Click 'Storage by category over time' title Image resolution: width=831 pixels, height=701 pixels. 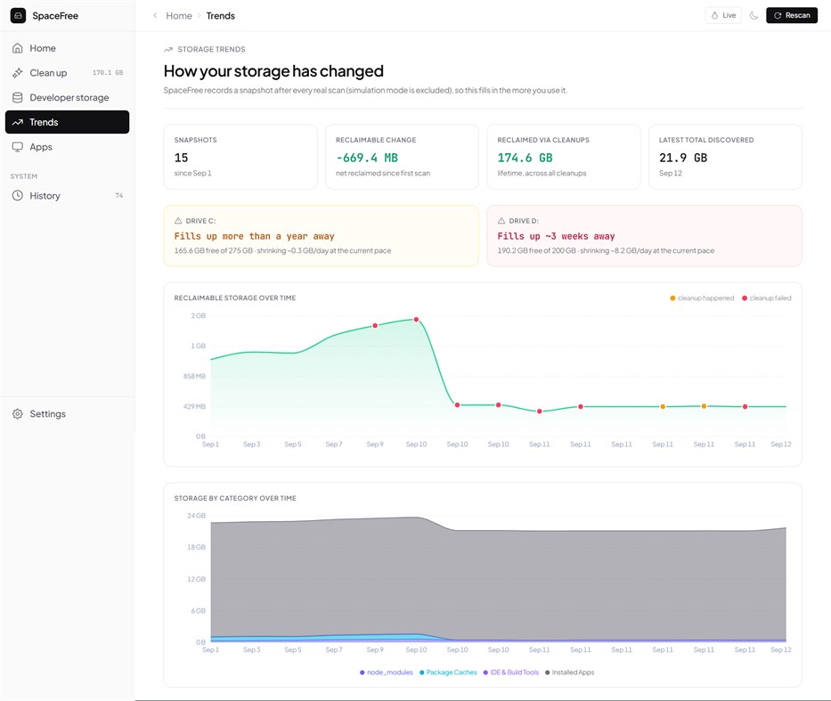[235, 499]
